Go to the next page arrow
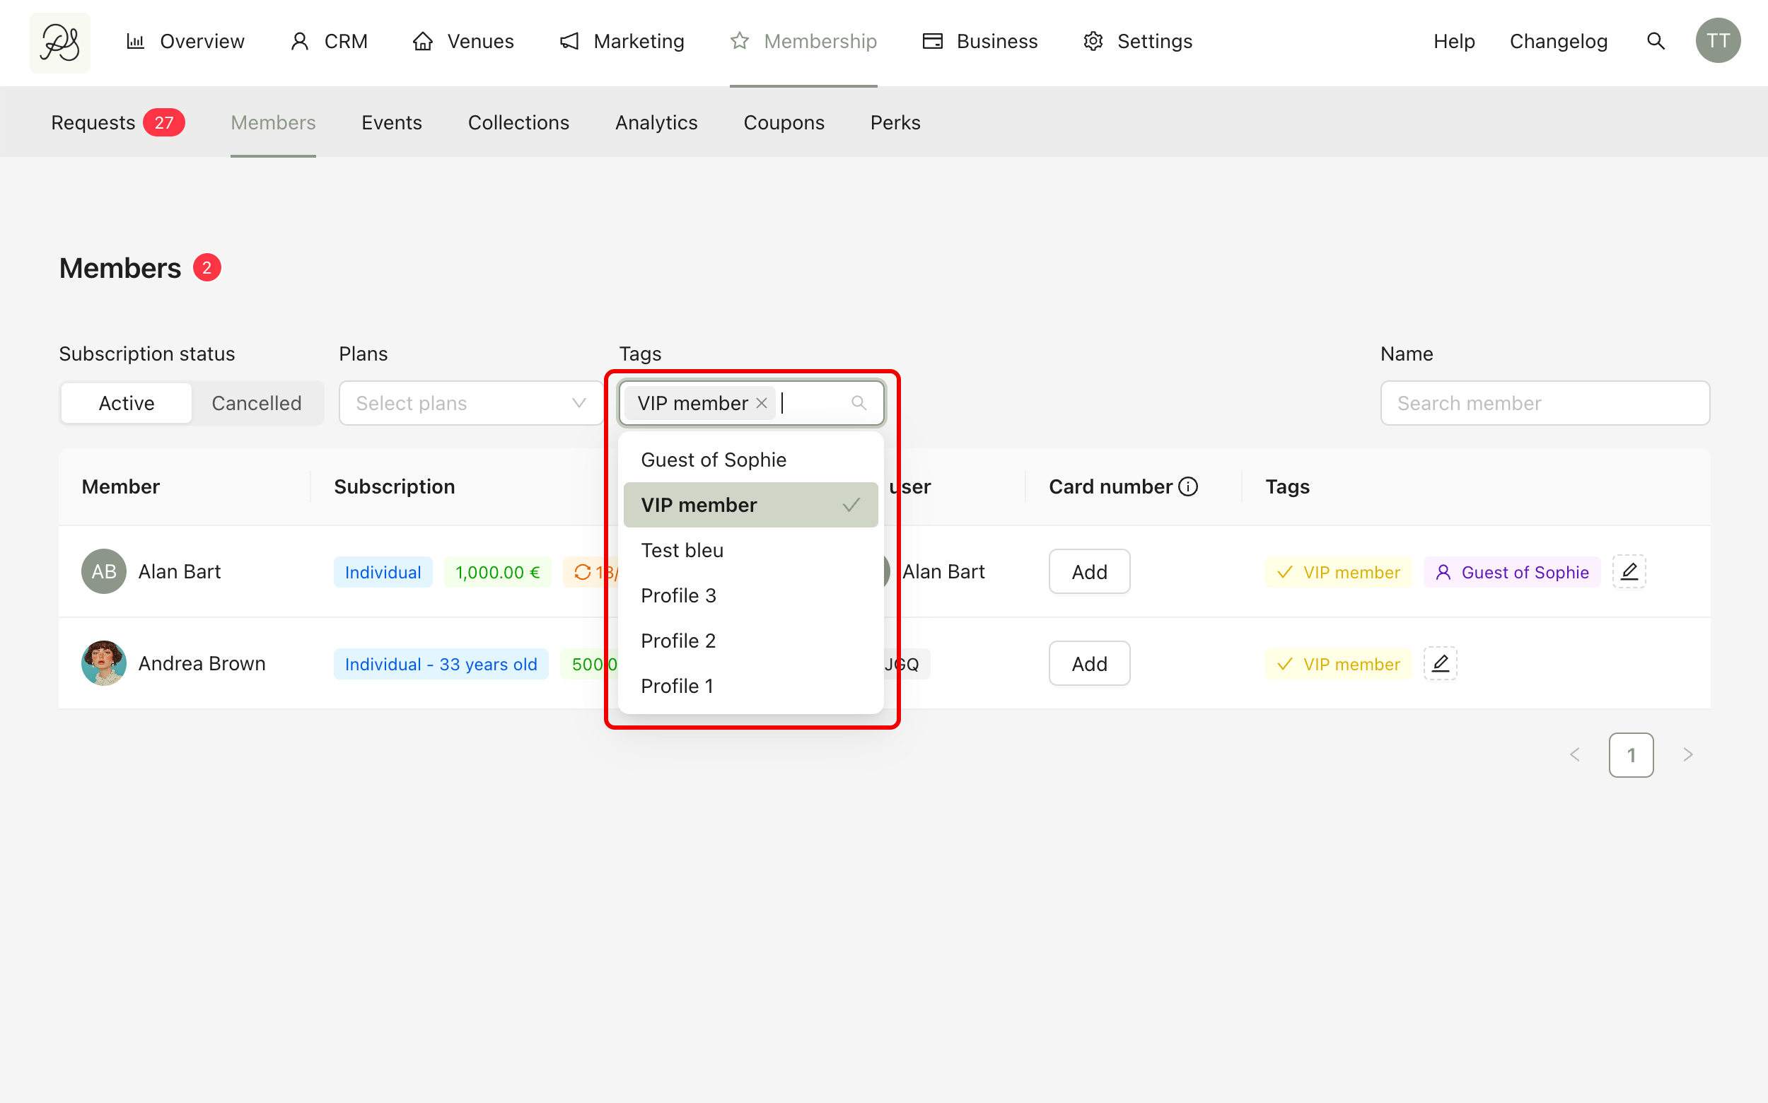The height and width of the screenshot is (1103, 1768). 1687,755
